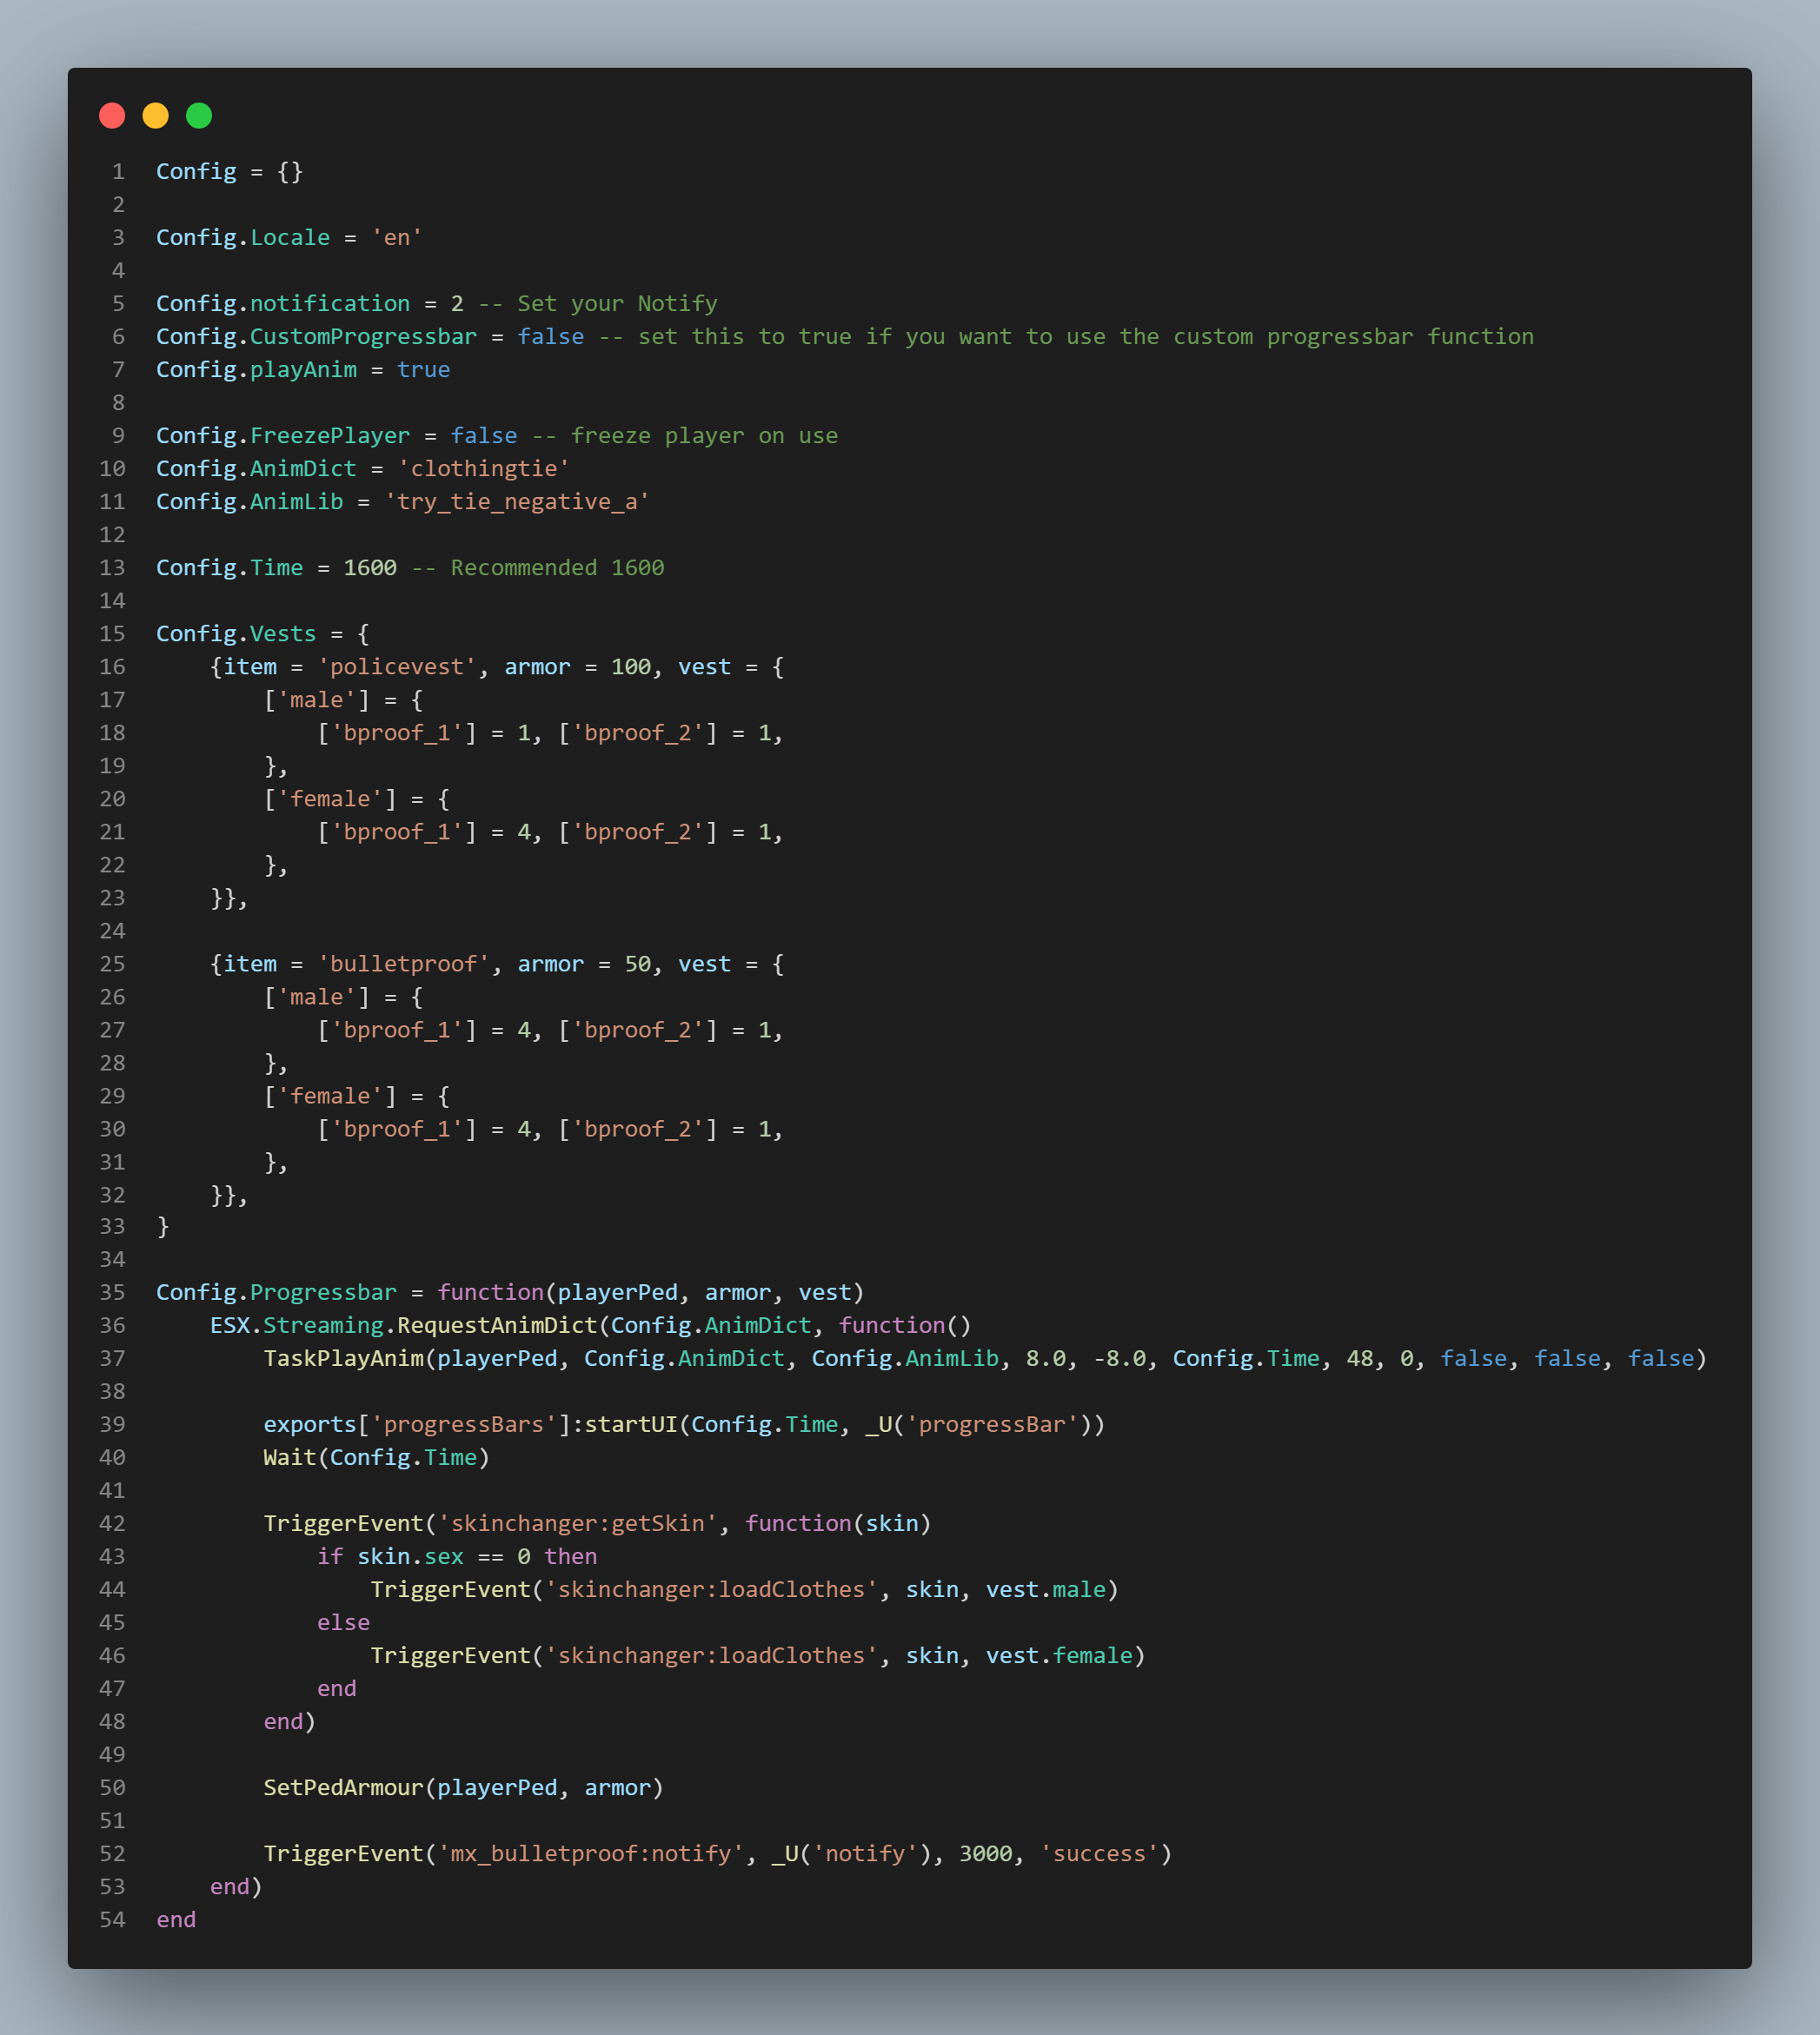Click the Recommended 1600 comment

coord(539,567)
